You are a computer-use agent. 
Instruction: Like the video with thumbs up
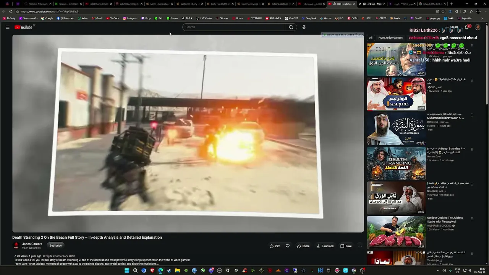coord(274,246)
